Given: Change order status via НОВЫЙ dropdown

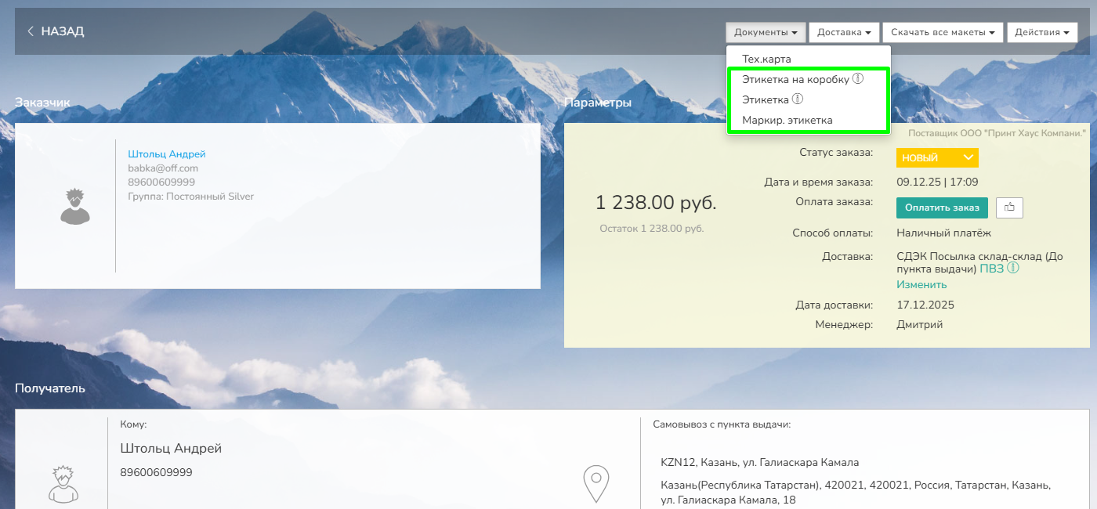Looking at the screenshot, I should point(937,157).
